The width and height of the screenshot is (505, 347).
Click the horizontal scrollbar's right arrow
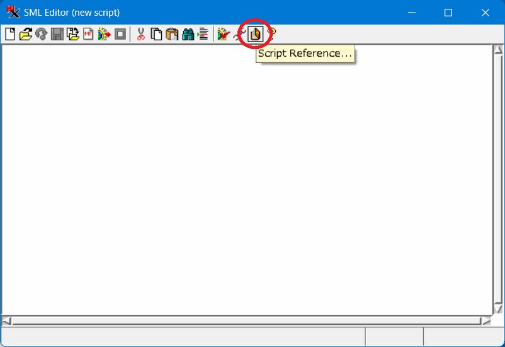[485, 321]
